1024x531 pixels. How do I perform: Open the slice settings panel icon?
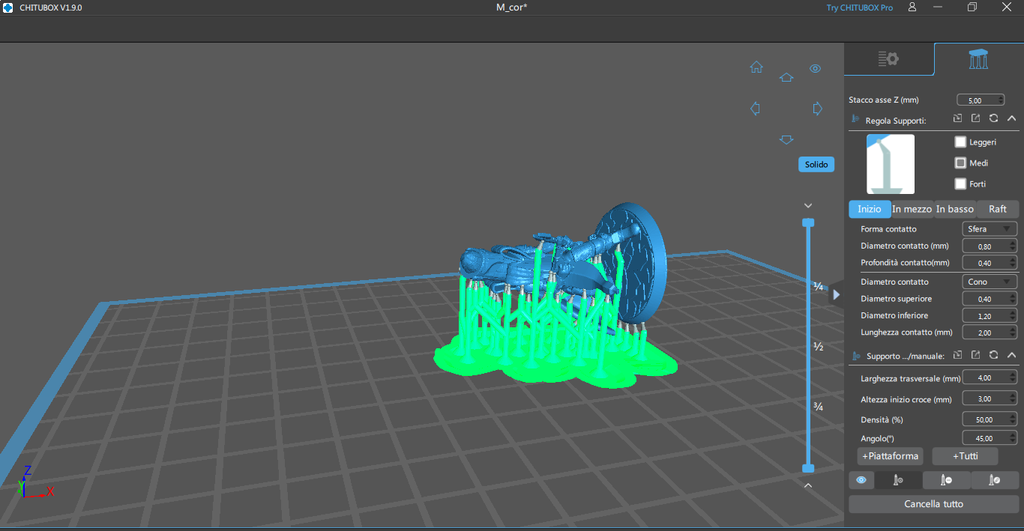(x=888, y=59)
